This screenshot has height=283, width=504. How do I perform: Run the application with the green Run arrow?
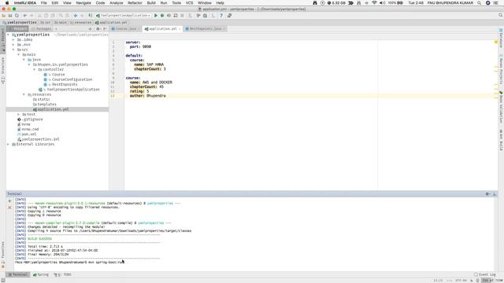coord(156,16)
